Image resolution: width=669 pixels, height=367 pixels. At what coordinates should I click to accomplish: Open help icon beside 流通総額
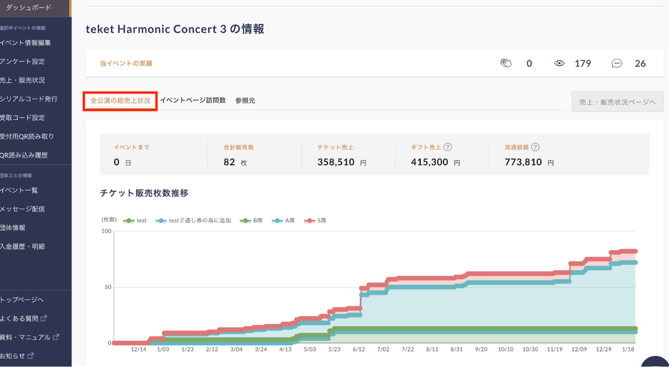click(x=535, y=147)
